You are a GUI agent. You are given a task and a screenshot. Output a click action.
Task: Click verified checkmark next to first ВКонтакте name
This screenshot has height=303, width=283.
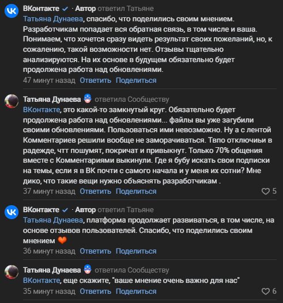tap(65, 9)
